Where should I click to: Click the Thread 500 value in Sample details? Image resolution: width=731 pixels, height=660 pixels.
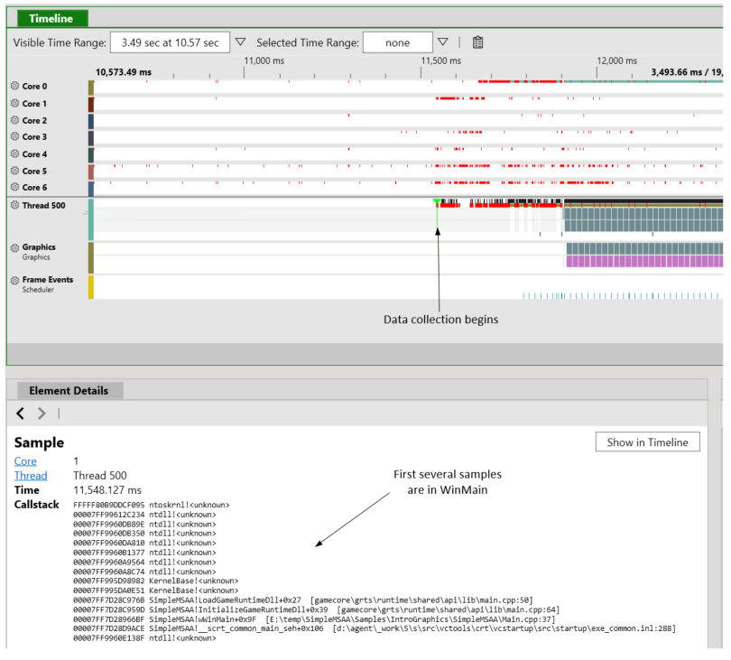coord(100,475)
